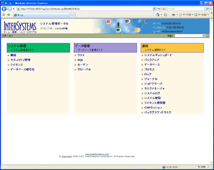
Task: Open データベース under 運用
Action: [x=152, y=65]
